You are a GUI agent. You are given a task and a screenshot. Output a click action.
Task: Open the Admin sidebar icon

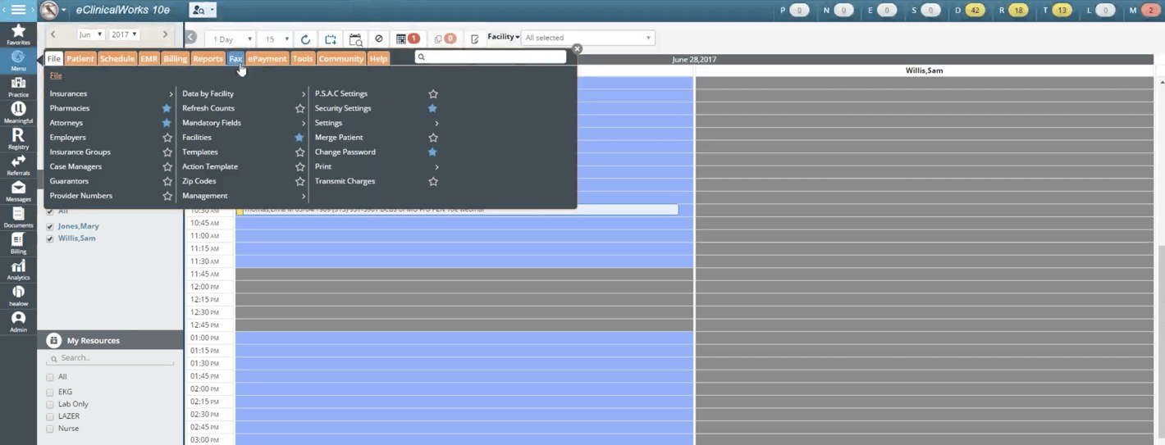click(18, 321)
